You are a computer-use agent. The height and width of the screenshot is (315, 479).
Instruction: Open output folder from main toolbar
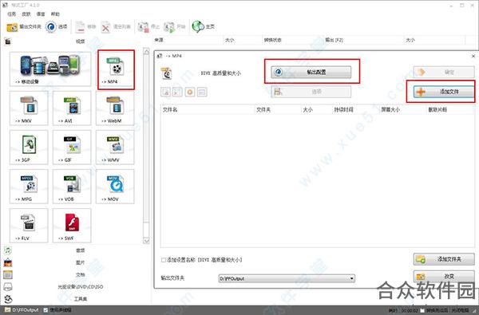pos(24,27)
